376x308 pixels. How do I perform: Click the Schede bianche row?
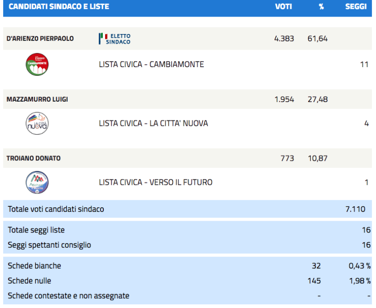click(x=187, y=266)
